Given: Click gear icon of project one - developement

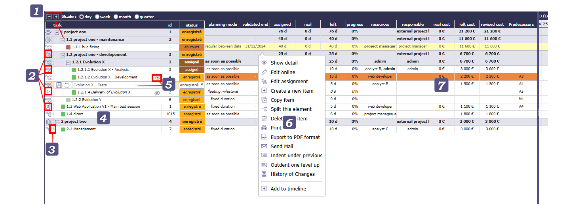Looking at the screenshot, I should click(x=48, y=55).
